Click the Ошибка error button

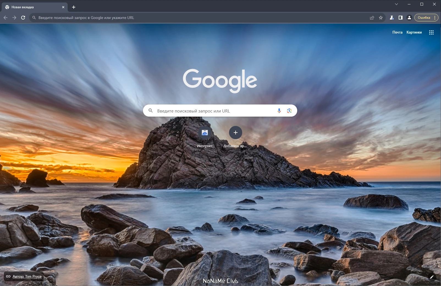tap(424, 18)
